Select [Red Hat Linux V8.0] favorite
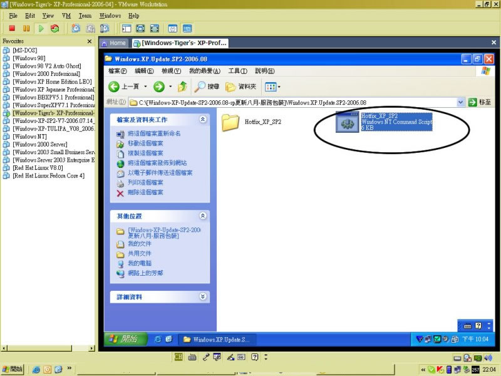Viewport: 501px width, 376px height. pyautogui.click(x=38, y=168)
